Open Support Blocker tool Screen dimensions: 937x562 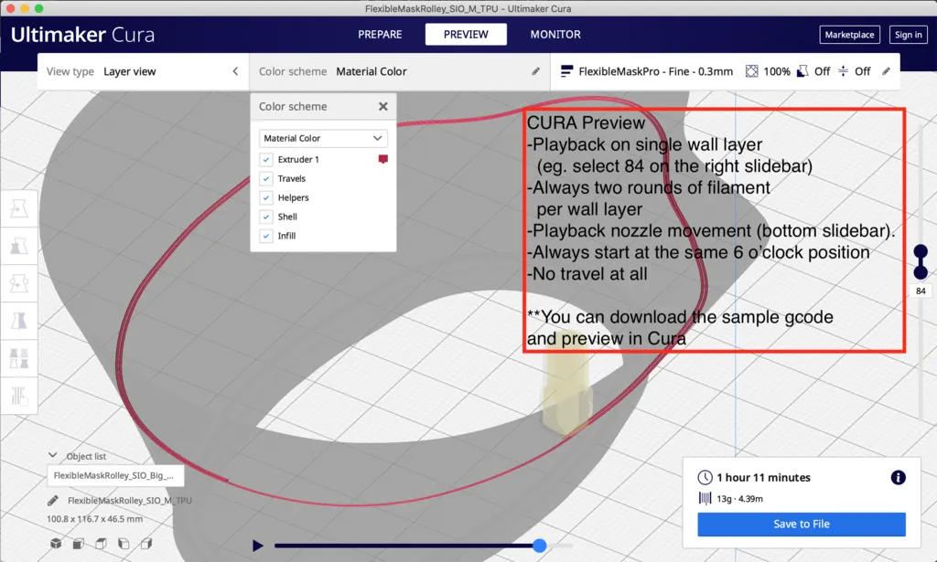[x=19, y=396]
